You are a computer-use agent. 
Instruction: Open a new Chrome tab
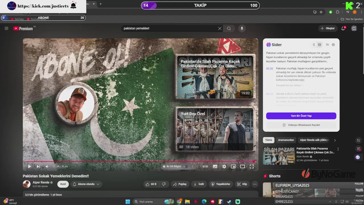(100, 4)
